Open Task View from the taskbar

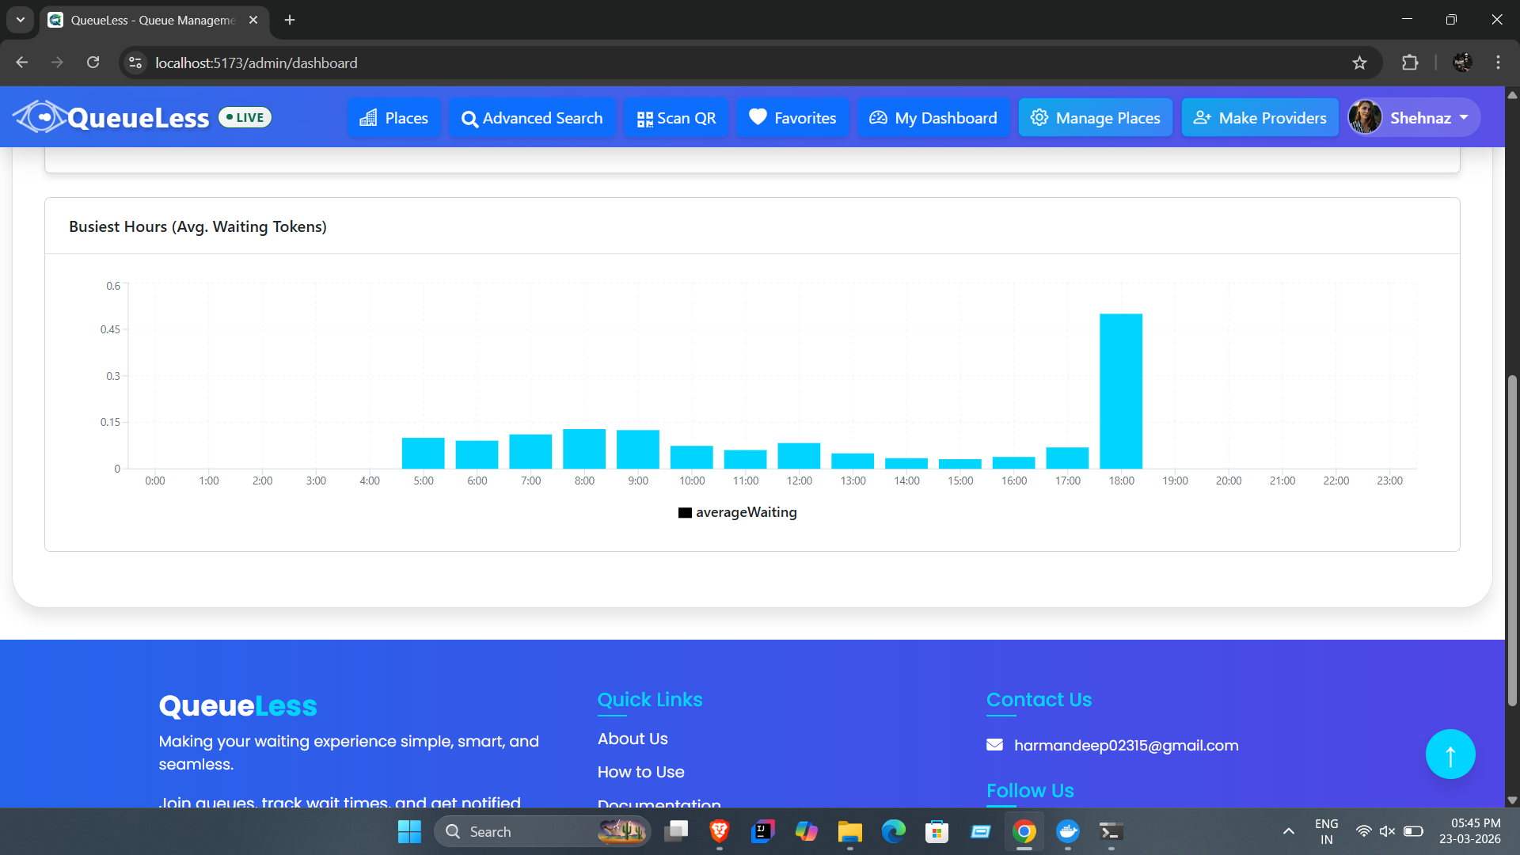click(676, 831)
